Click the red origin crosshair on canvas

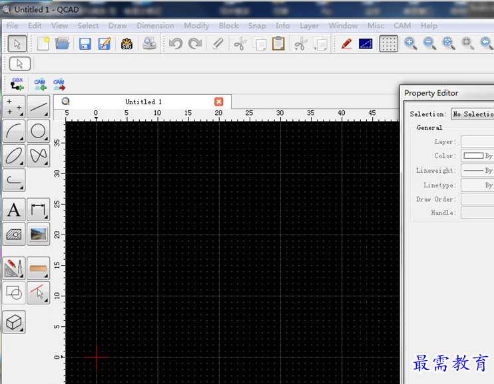click(x=97, y=357)
